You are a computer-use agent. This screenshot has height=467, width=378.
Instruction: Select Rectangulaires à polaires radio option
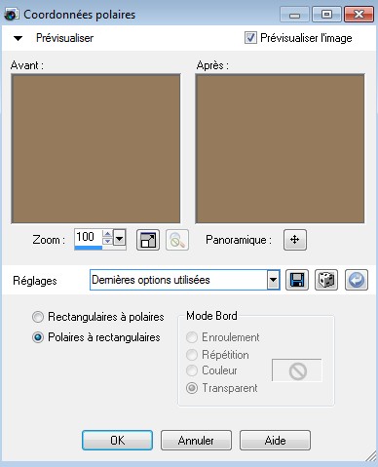click(x=38, y=317)
